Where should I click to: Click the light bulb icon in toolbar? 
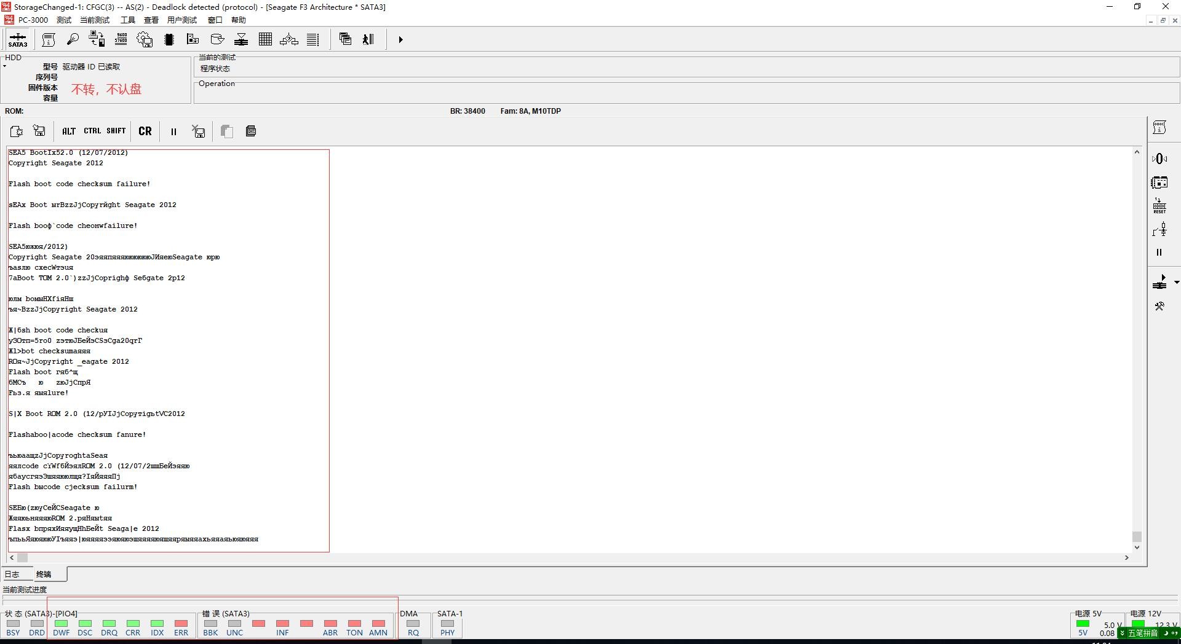point(73,39)
